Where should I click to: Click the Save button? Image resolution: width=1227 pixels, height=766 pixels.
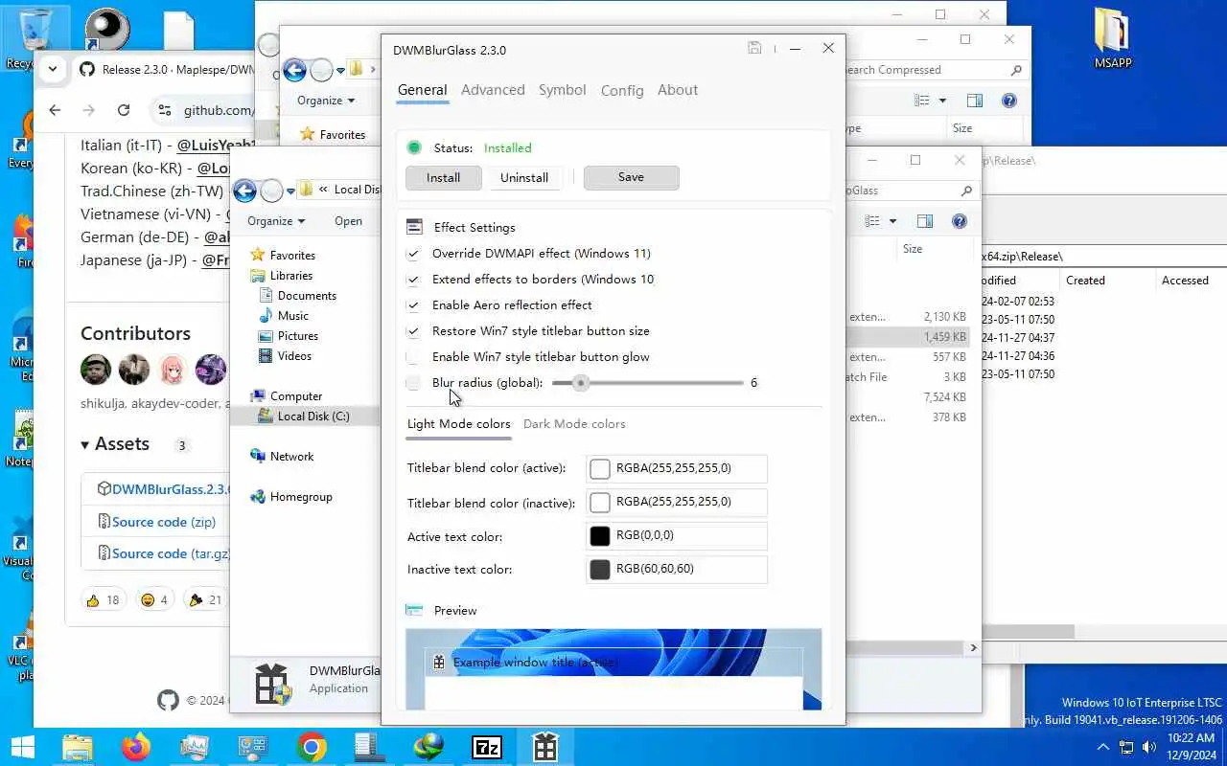click(631, 177)
